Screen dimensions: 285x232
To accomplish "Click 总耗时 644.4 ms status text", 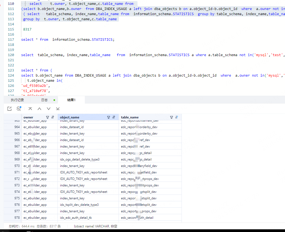I will coord(21,226).
